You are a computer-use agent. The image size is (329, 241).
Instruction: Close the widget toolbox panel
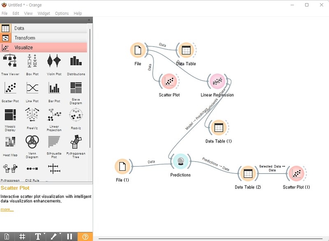[x=89, y=20]
